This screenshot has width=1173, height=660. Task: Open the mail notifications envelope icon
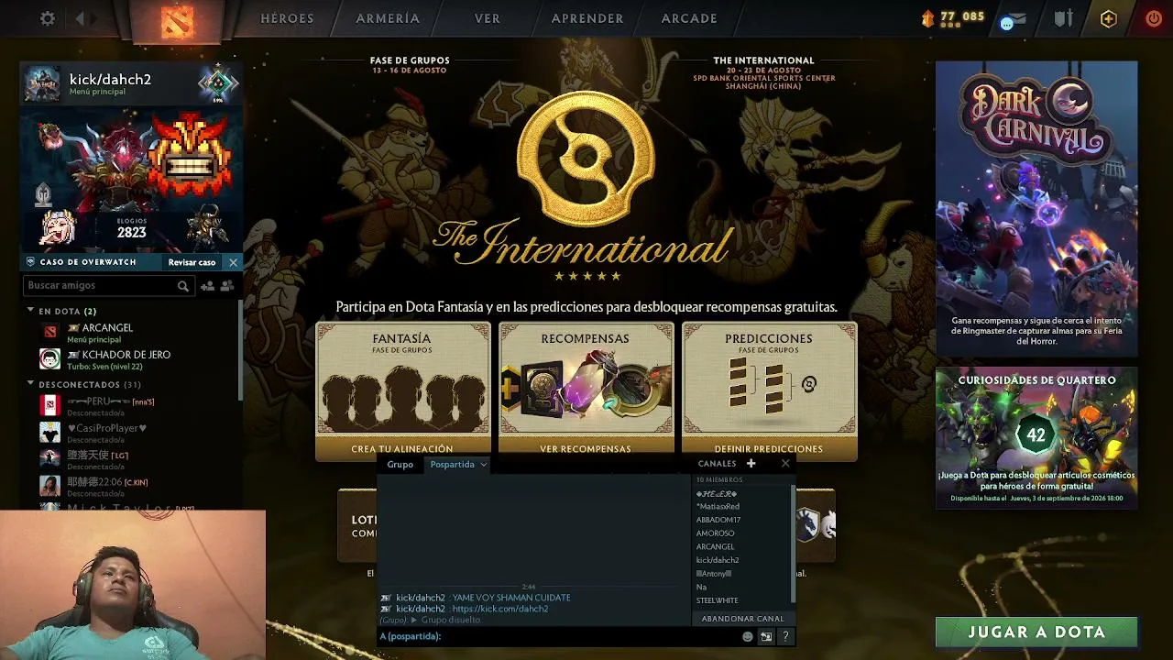pos(1013,19)
